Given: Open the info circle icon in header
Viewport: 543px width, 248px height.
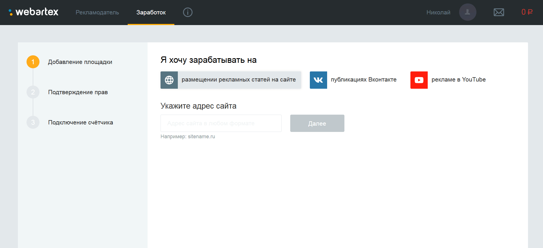Looking at the screenshot, I should (188, 12).
